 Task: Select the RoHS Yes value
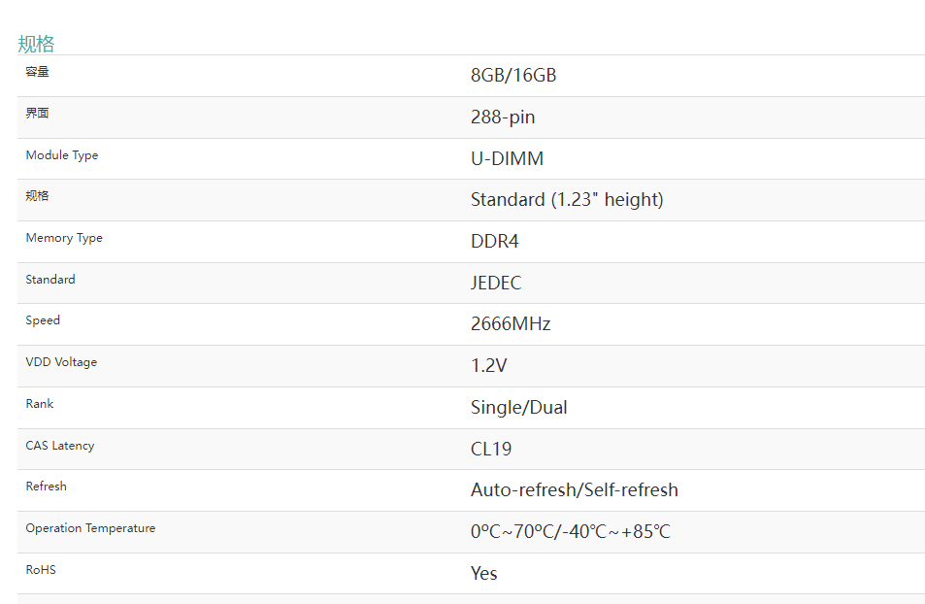(x=483, y=573)
